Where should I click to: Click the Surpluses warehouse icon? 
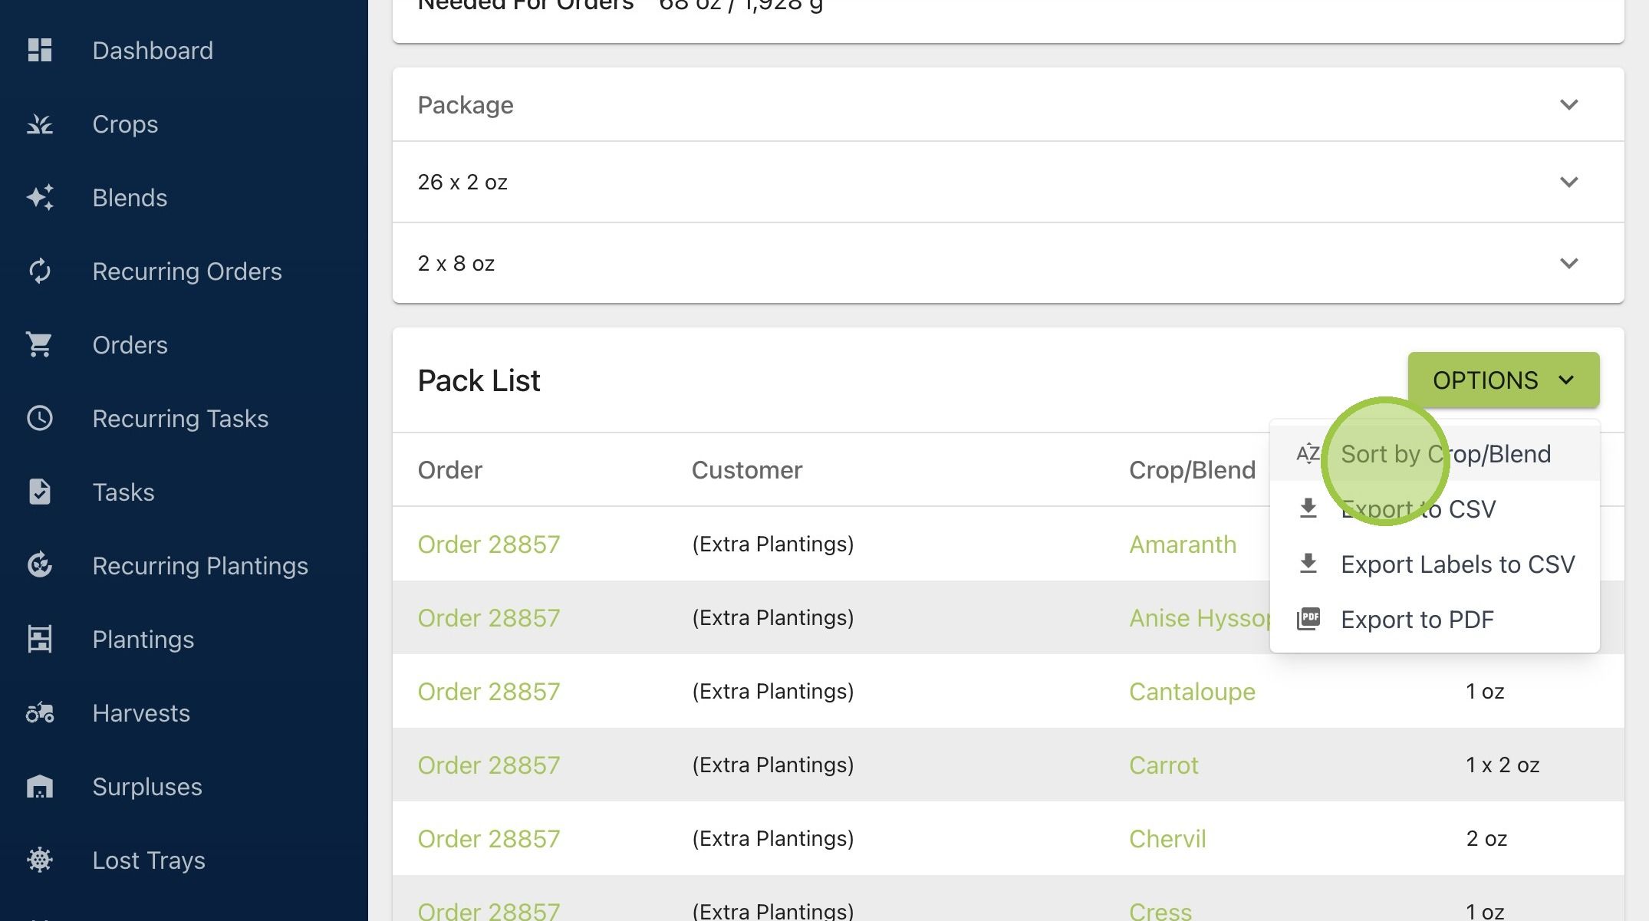click(x=40, y=787)
